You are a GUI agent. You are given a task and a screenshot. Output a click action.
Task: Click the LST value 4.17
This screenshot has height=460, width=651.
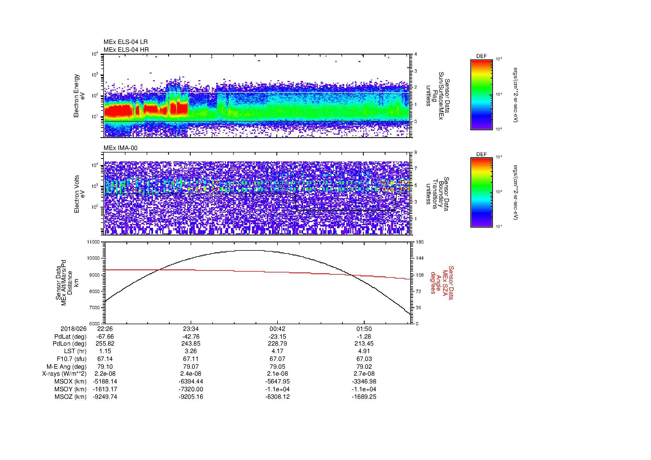click(x=277, y=351)
